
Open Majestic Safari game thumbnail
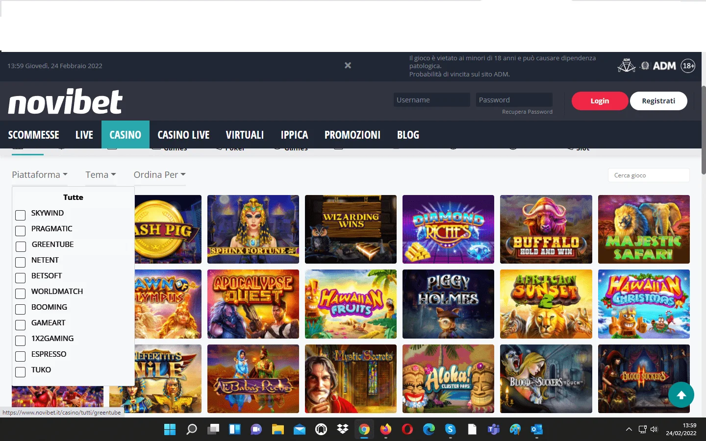tap(644, 229)
